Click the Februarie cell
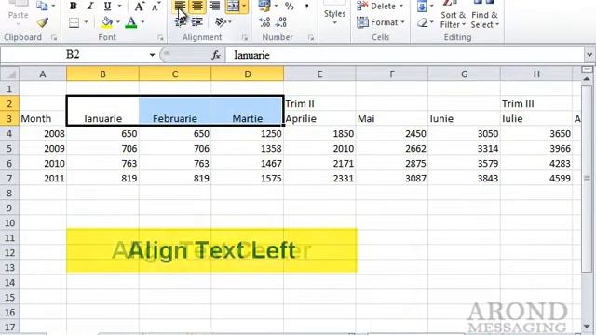Screen dimensions: 596x335 point(175,118)
